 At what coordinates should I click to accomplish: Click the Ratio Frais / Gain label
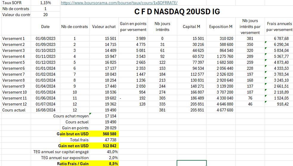coord(73,164)
